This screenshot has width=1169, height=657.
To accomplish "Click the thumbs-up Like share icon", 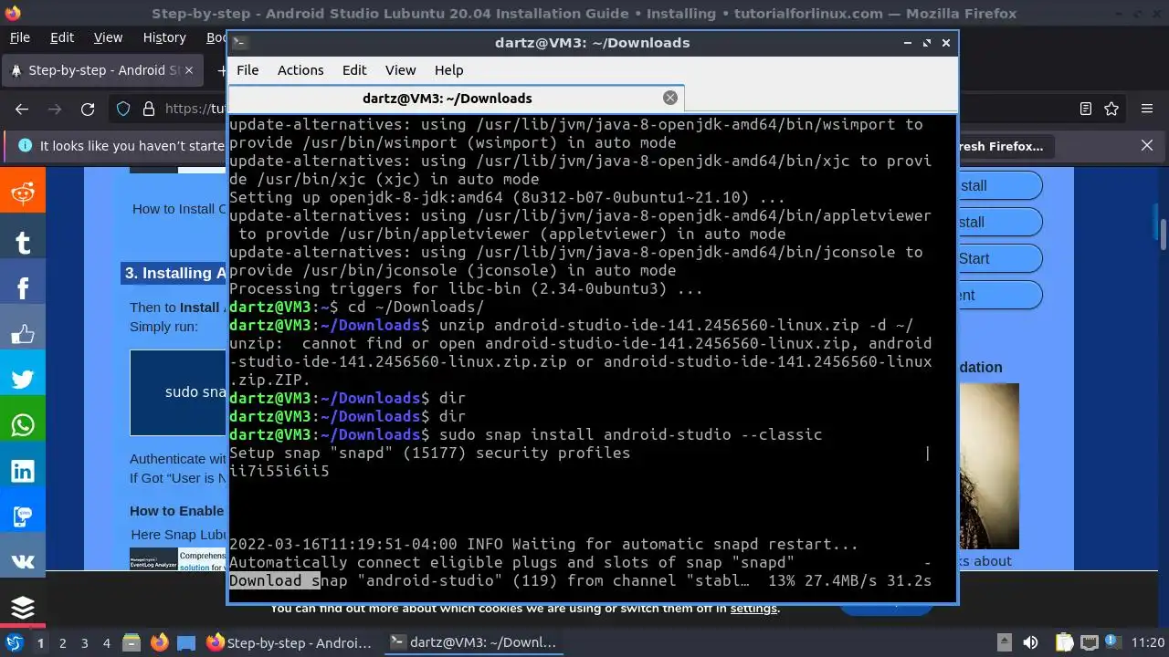I will point(23,334).
